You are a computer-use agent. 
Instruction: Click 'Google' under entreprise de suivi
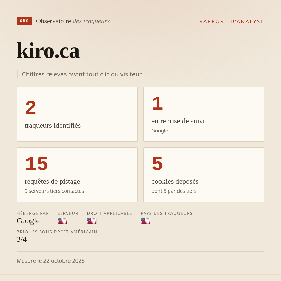point(160,131)
